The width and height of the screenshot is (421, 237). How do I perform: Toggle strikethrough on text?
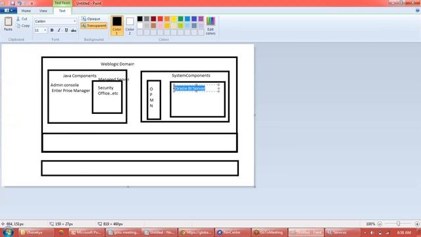(73, 30)
